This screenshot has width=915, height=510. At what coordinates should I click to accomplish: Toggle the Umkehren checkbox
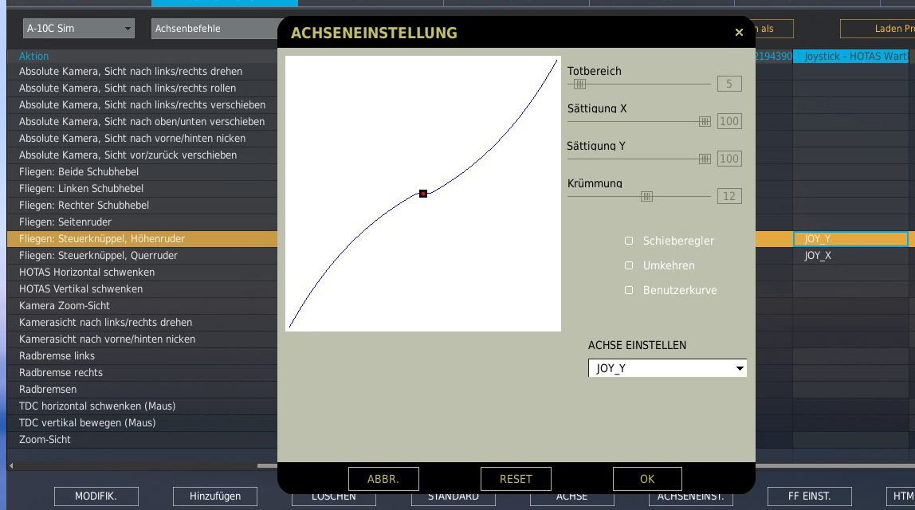pos(629,265)
